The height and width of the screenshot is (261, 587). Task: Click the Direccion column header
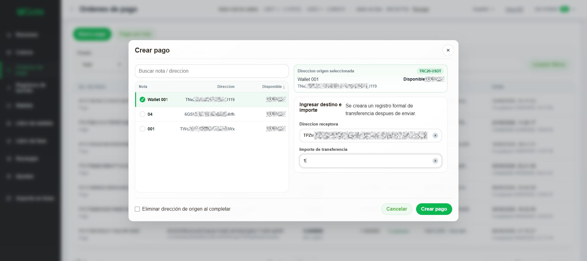(226, 87)
